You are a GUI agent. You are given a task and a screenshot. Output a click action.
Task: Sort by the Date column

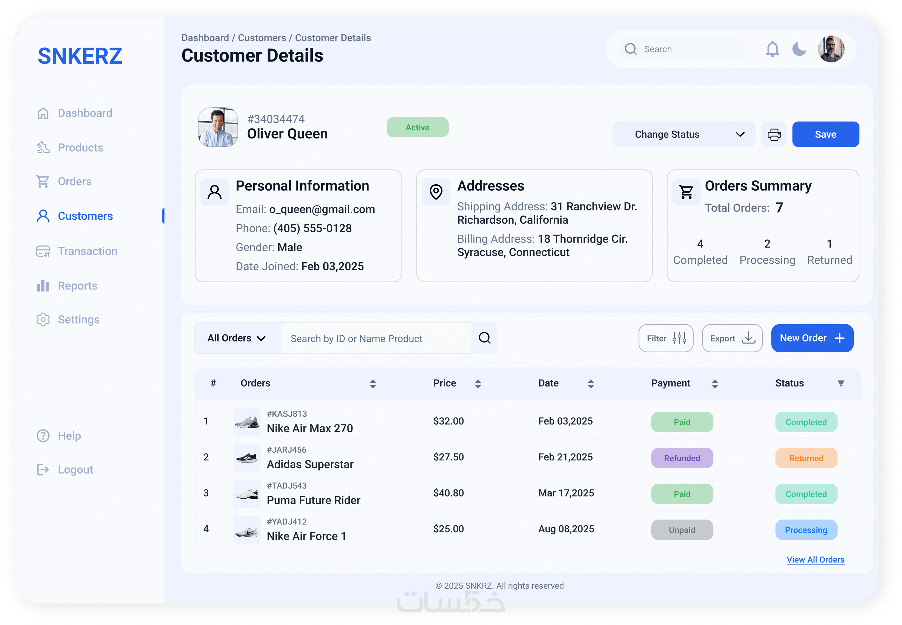591,384
